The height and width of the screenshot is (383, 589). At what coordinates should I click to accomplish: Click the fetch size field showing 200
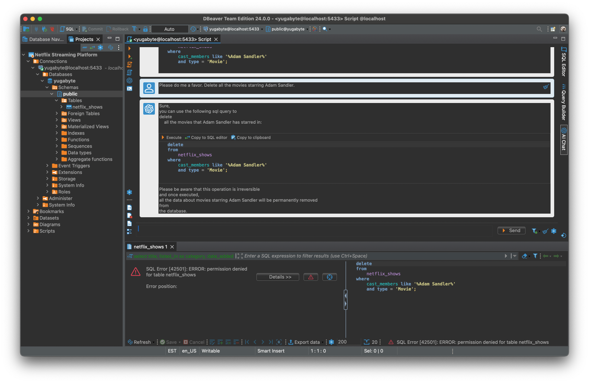tap(348, 342)
